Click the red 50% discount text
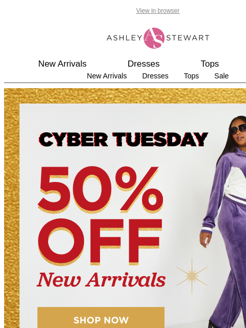Image resolution: width=246 pixels, height=328 pixels. point(100,190)
